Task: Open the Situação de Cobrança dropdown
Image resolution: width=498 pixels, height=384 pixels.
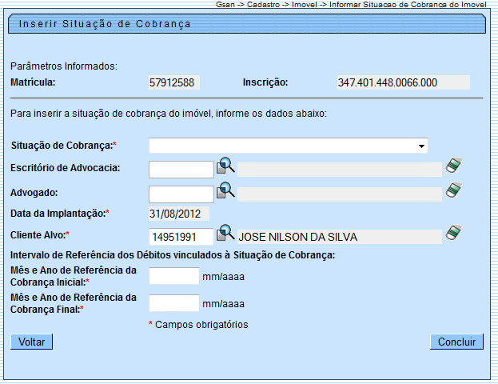Action: (x=288, y=146)
